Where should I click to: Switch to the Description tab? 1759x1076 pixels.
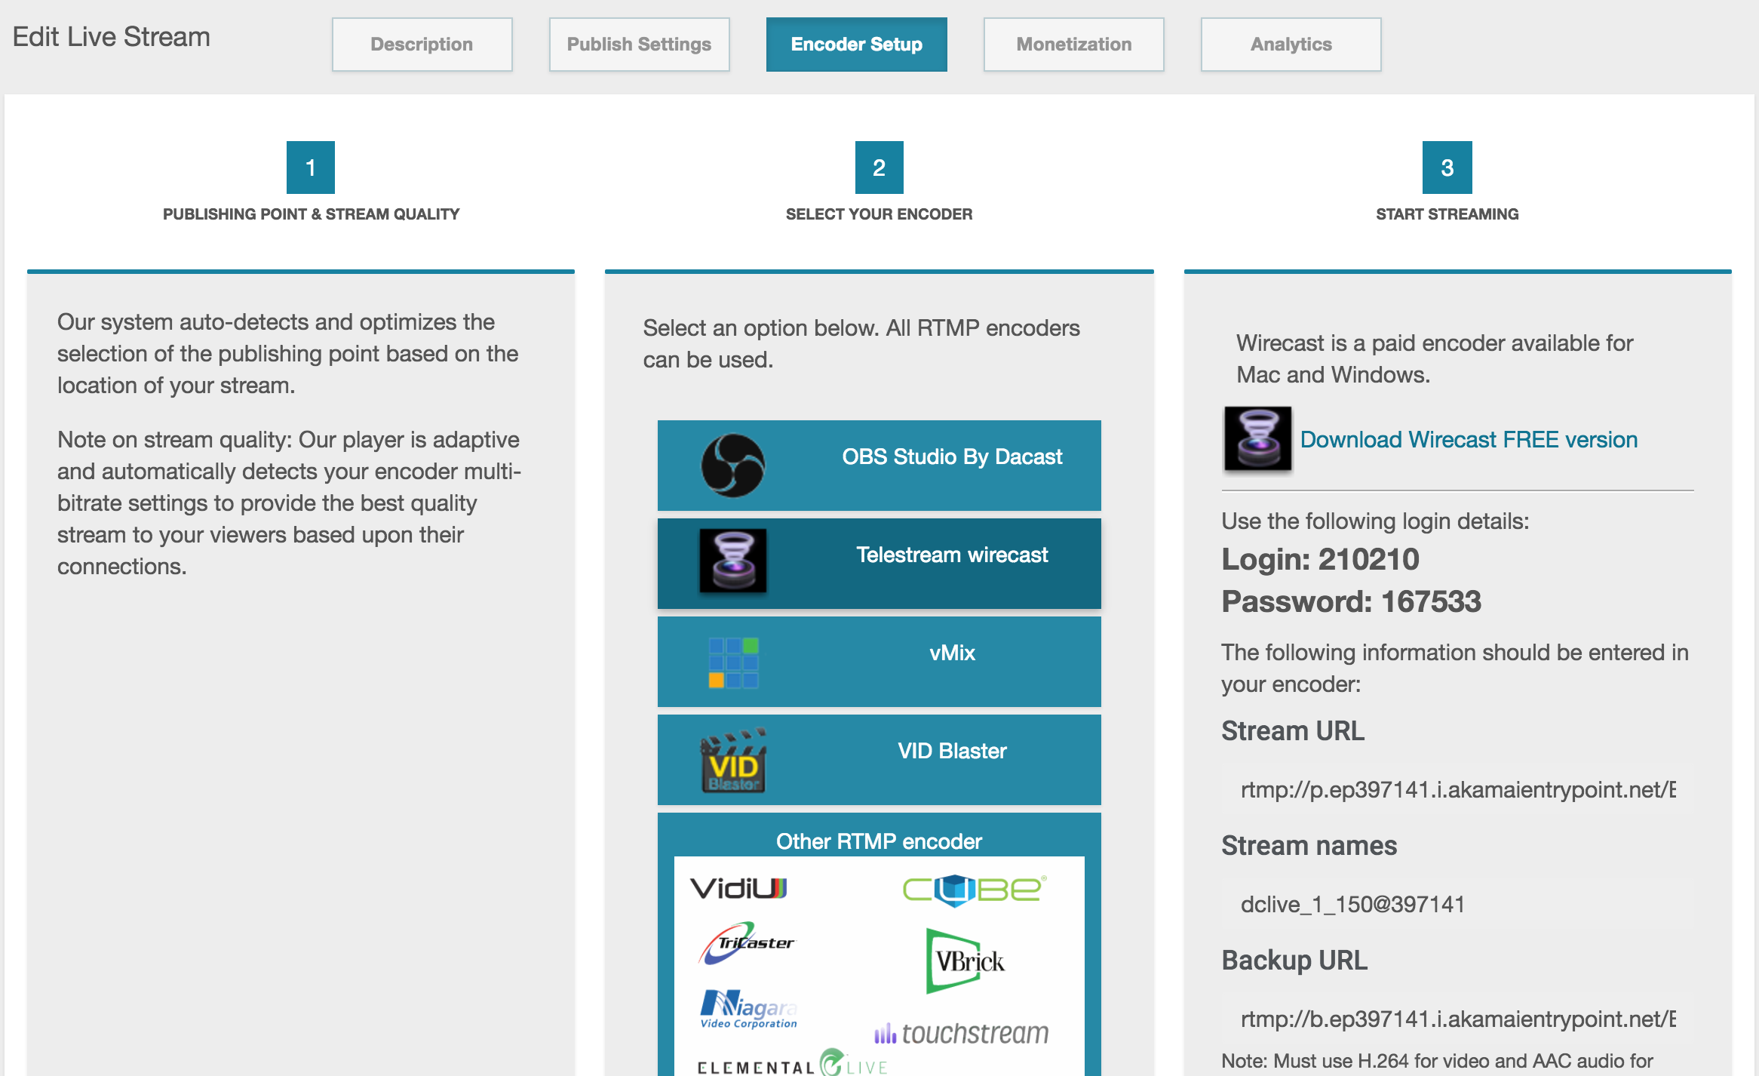(421, 44)
